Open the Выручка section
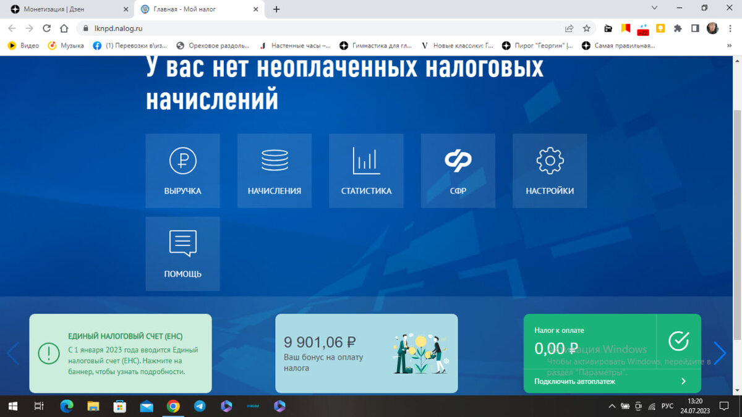 (x=182, y=171)
